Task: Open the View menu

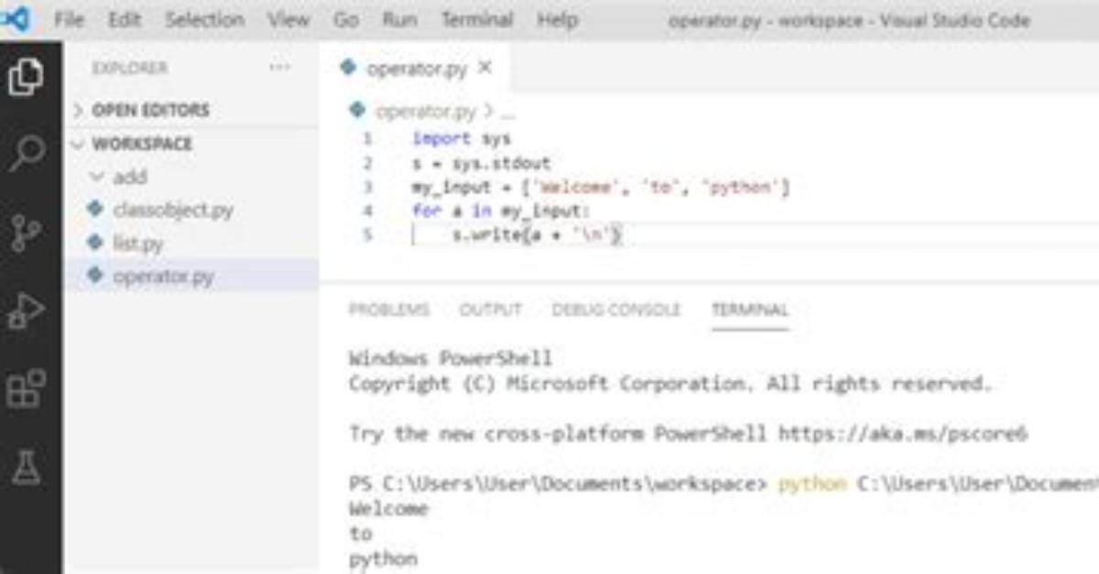Action: tap(289, 19)
